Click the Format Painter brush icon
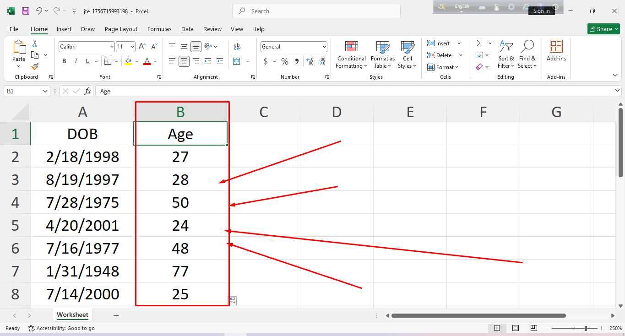 35,67
